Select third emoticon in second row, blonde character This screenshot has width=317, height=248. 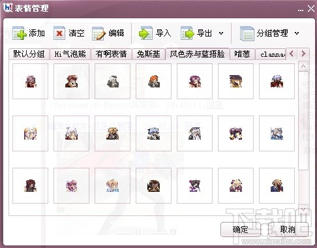click(x=112, y=133)
